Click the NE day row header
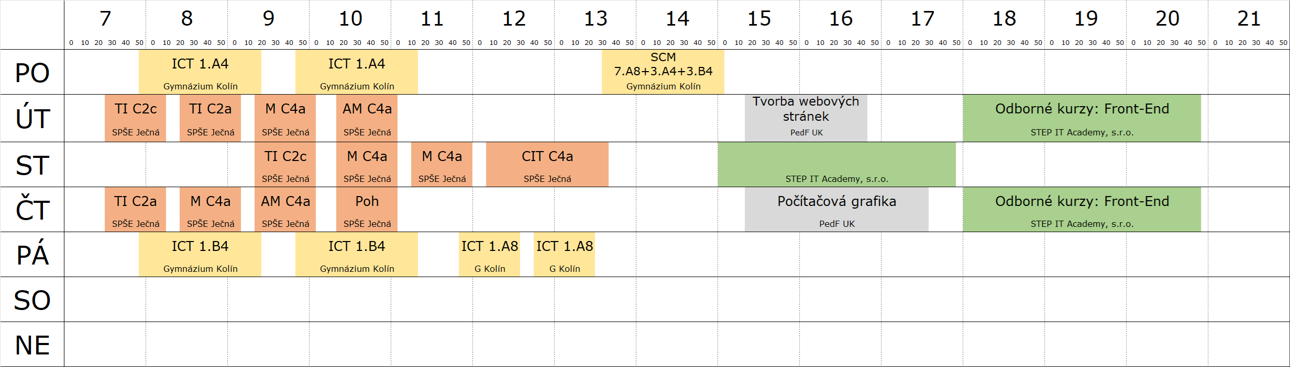The height and width of the screenshot is (367, 1290). point(32,345)
